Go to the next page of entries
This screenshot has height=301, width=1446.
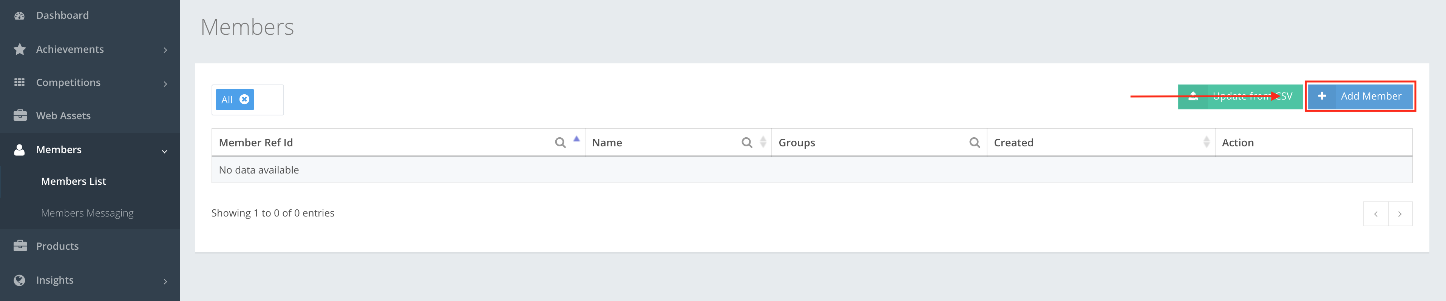[1401, 213]
